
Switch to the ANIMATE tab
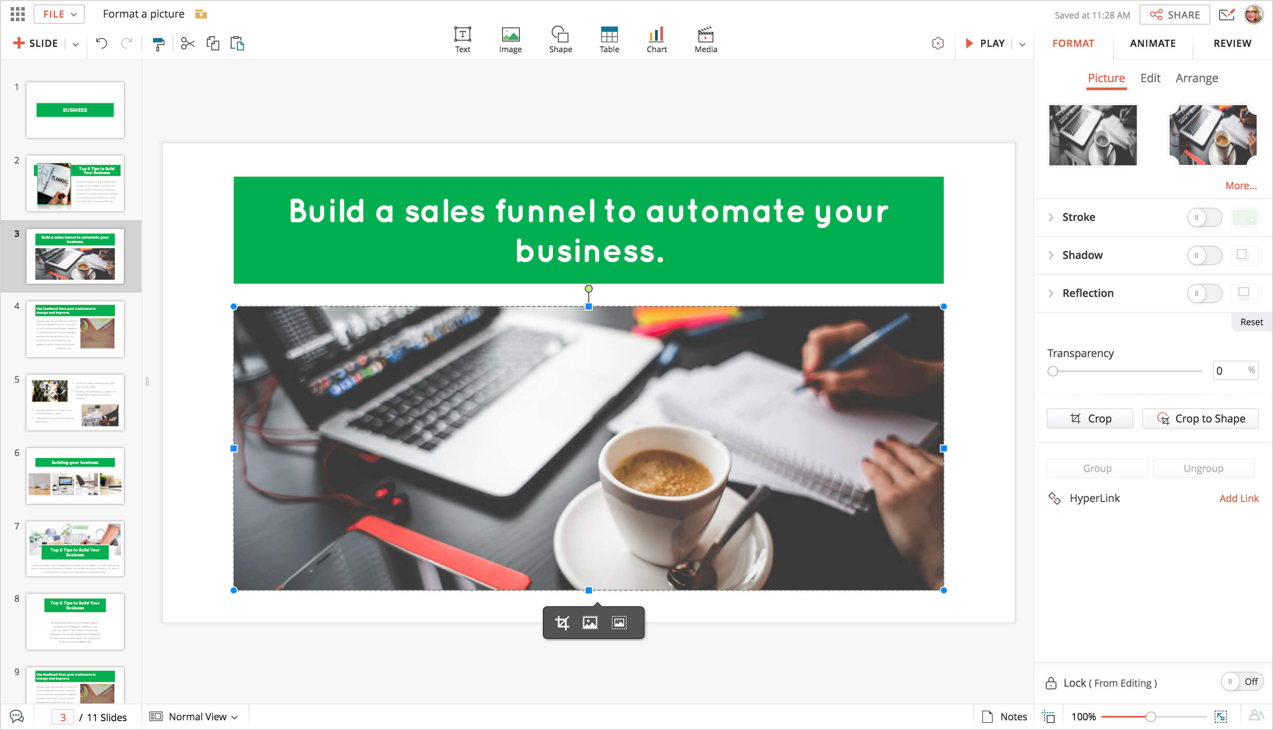coord(1152,43)
